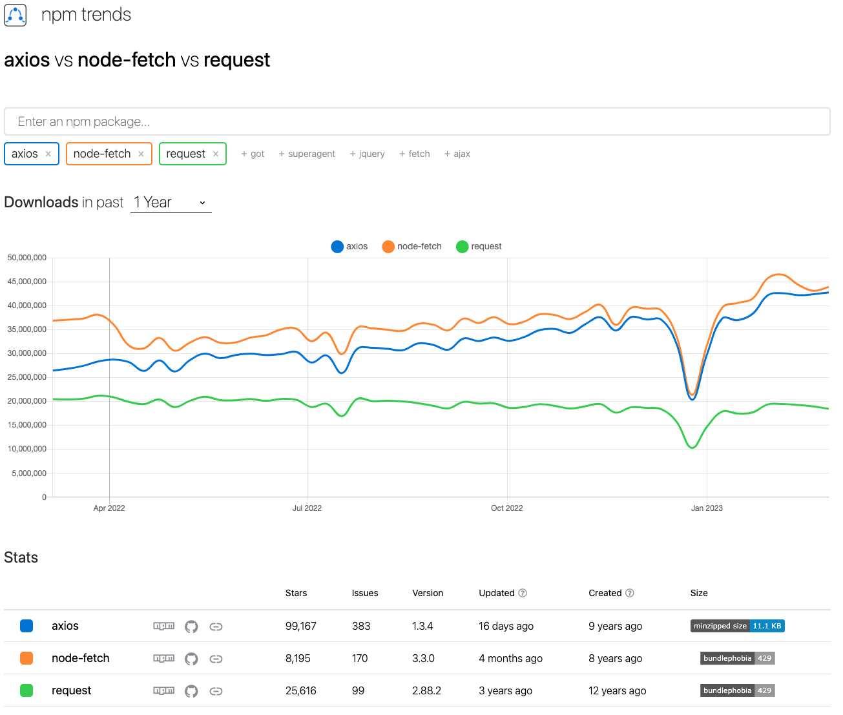Click help icon next to Updated header
The width and height of the screenshot is (843, 715).
(523, 593)
